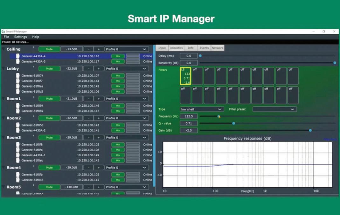Screen dimensions: 340x215
Task: Click speaker icon of Genelec-81f0c5
Action: [x=18, y=91]
